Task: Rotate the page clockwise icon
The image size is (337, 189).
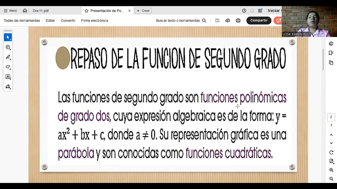Action: click(331, 153)
